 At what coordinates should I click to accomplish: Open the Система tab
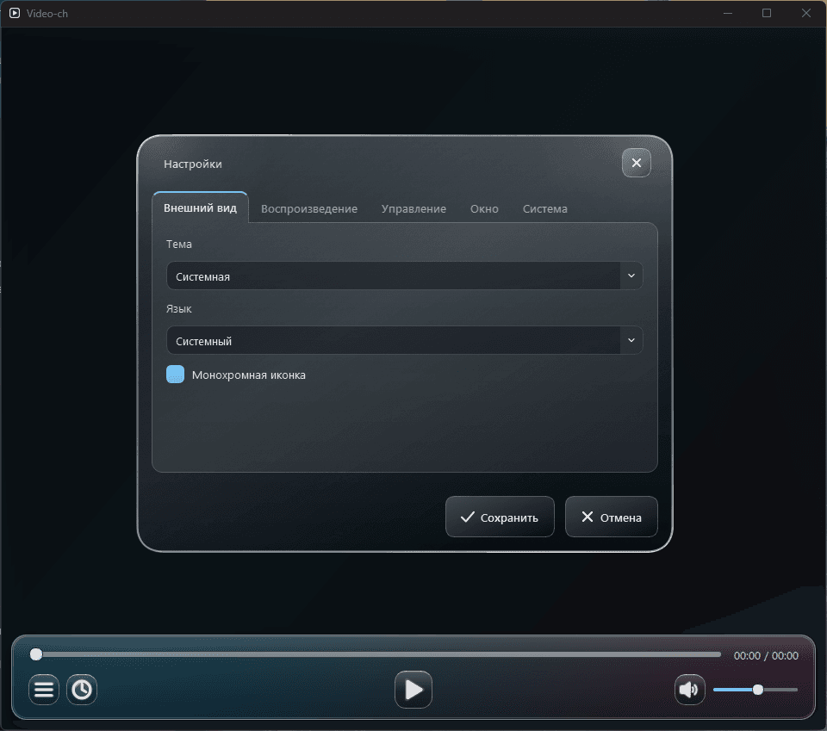coord(544,208)
